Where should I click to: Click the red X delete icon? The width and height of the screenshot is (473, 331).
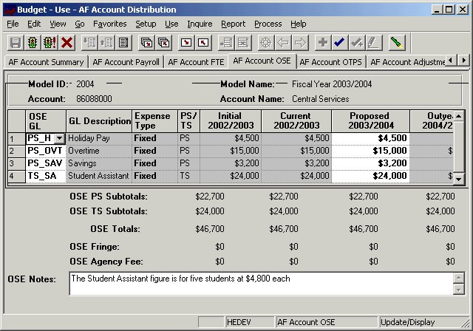(67, 43)
